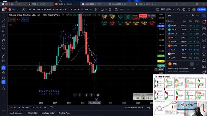The image size is (207, 116).
Task: Select the All date range
Action: (x=45, y=107)
